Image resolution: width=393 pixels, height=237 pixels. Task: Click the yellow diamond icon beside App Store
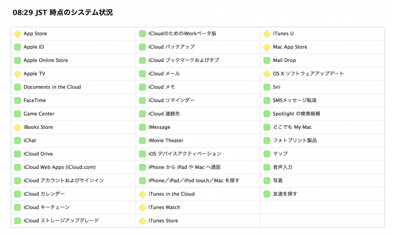pos(17,34)
